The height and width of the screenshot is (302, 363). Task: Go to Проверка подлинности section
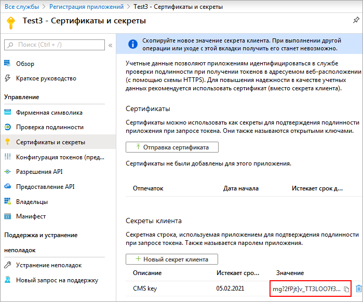[x=49, y=127]
